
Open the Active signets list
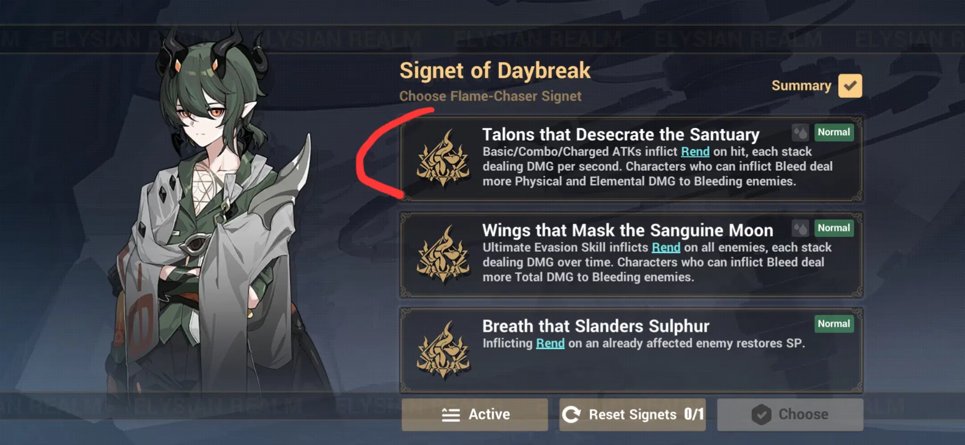coord(475,415)
